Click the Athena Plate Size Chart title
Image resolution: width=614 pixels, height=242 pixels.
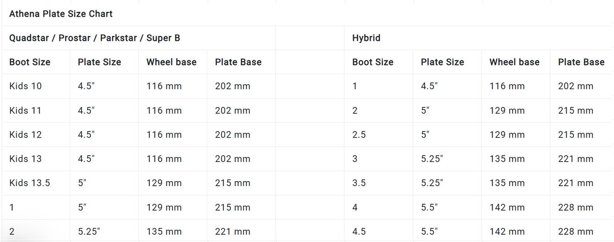tap(61, 14)
